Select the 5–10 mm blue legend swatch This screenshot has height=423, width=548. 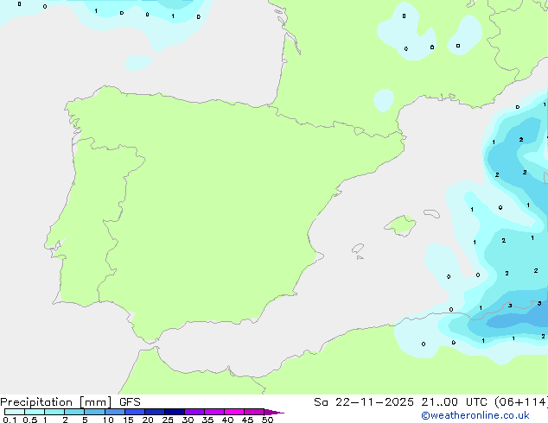(x=94, y=412)
